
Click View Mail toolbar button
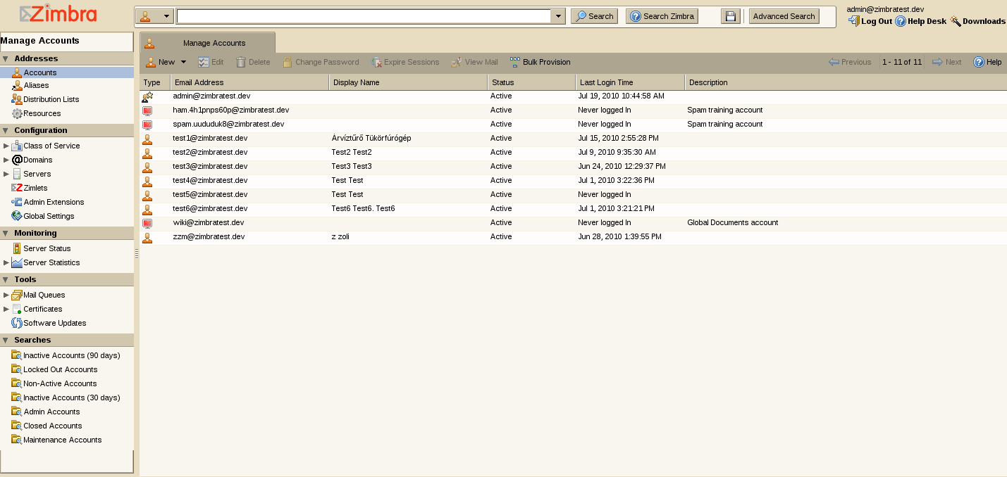474,62
